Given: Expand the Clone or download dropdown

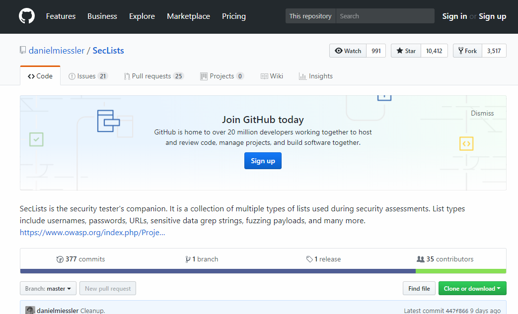Looking at the screenshot, I should (x=472, y=288).
